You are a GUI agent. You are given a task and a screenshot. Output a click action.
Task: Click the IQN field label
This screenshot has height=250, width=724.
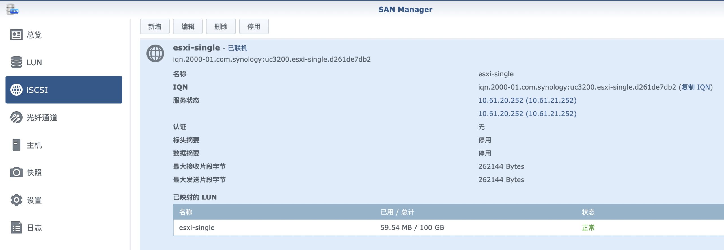[180, 87]
